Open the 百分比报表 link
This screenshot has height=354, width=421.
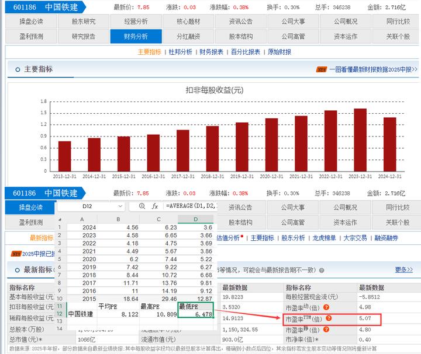point(246,52)
